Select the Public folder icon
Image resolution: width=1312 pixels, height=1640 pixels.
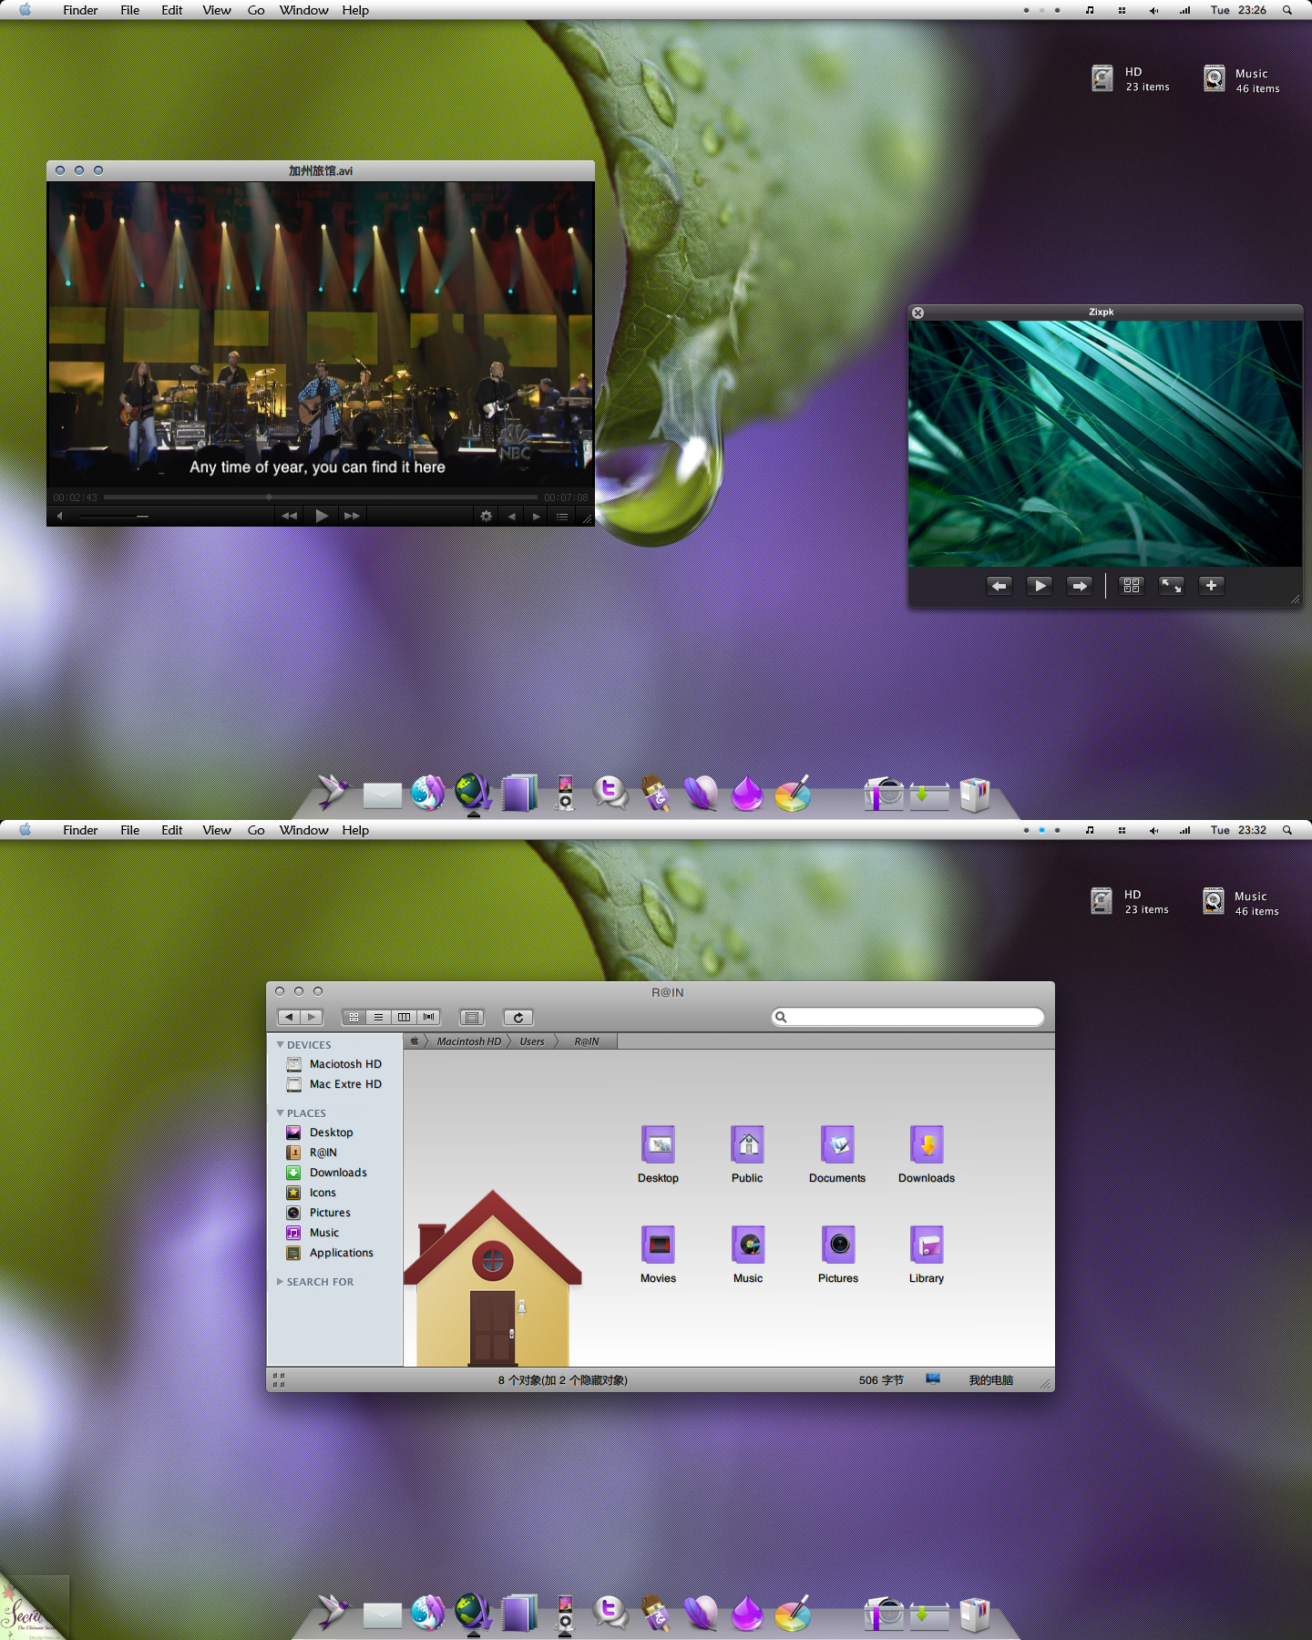tap(747, 1144)
